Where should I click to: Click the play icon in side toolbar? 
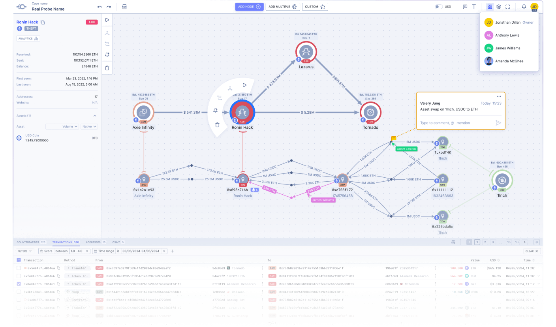pos(107,20)
